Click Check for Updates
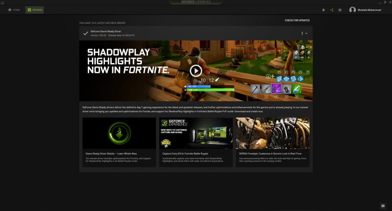 tap(297, 20)
